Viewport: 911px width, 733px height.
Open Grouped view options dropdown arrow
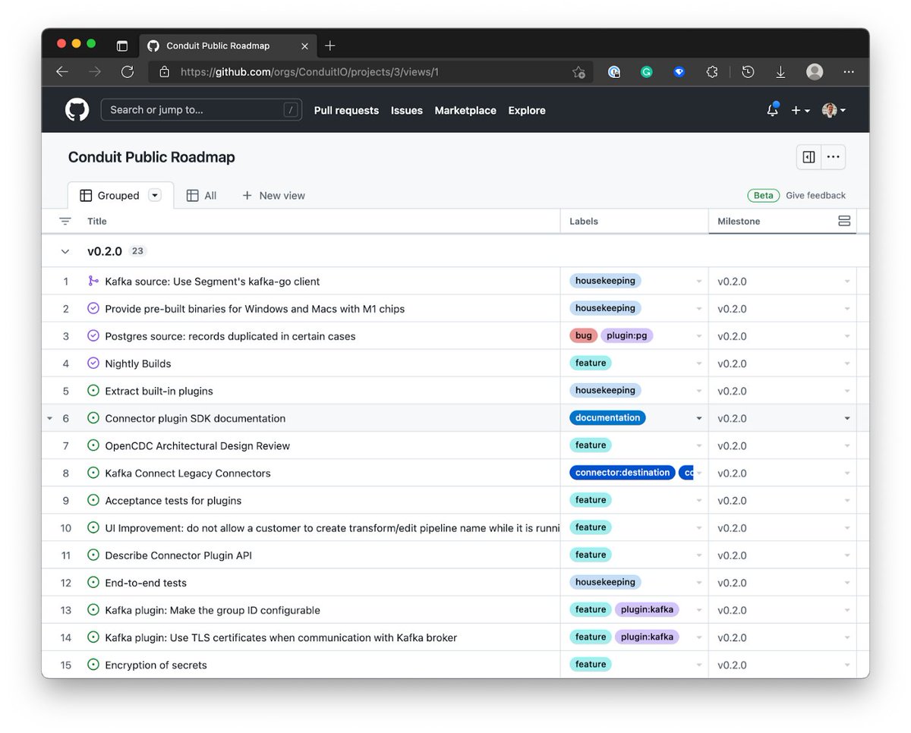155,195
